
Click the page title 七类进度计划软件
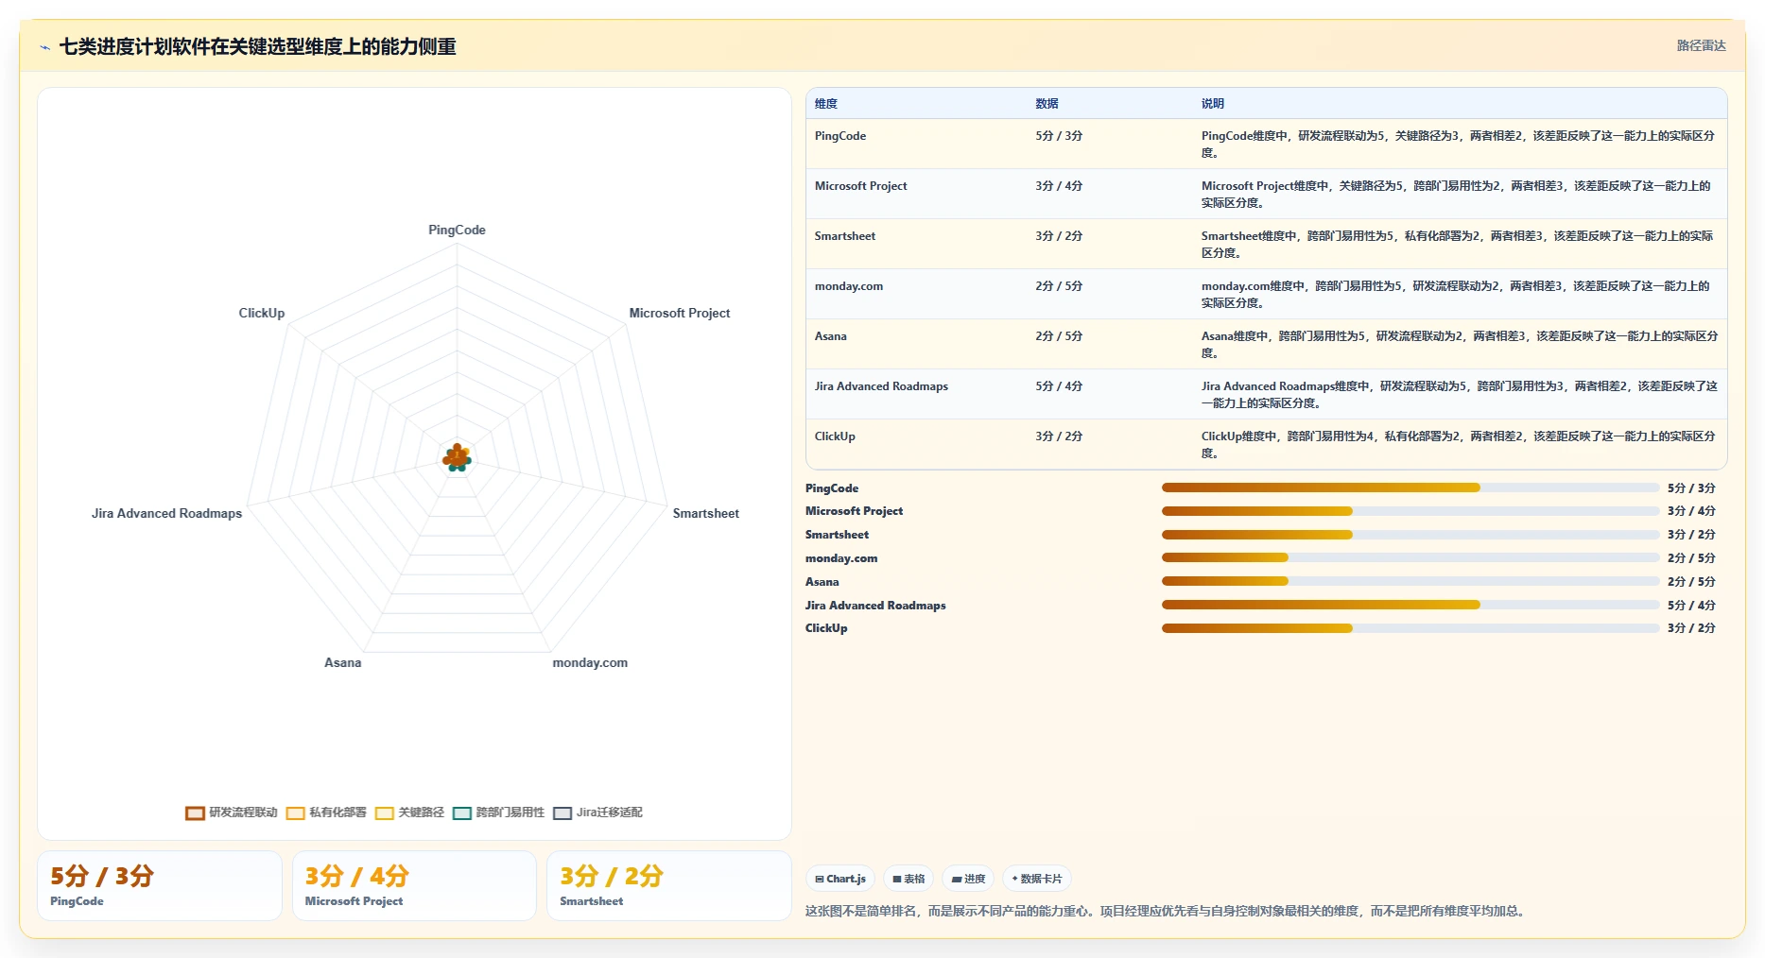tap(257, 46)
